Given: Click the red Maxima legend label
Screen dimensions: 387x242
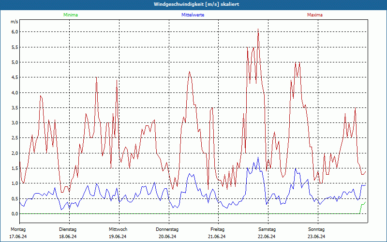Looking at the screenshot, I should pos(315,15).
